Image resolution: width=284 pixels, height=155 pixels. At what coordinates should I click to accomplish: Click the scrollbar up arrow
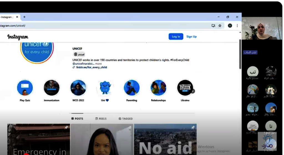pyautogui.click(x=240, y=32)
